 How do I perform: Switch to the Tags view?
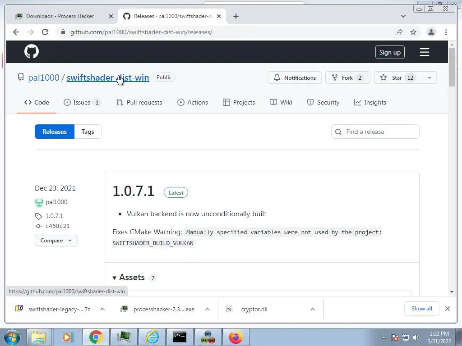click(x=88, y=132)
